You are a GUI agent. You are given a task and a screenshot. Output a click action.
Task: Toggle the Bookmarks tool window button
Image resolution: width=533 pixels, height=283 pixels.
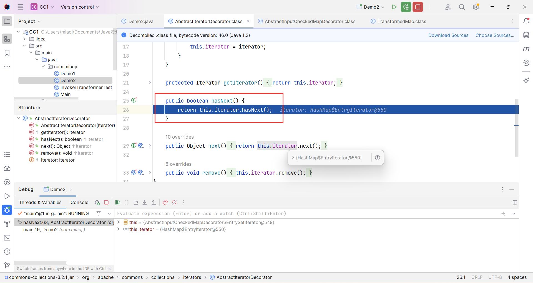point(7,53)
